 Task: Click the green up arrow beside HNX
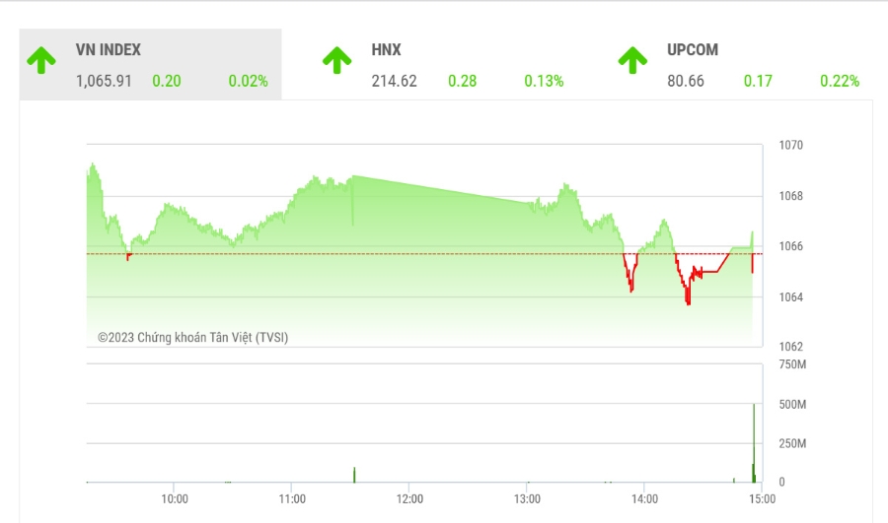[x=337, y=60]
